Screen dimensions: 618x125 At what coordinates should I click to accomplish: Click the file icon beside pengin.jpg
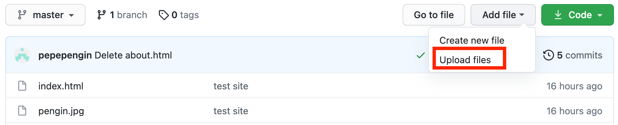pos(22,111)
